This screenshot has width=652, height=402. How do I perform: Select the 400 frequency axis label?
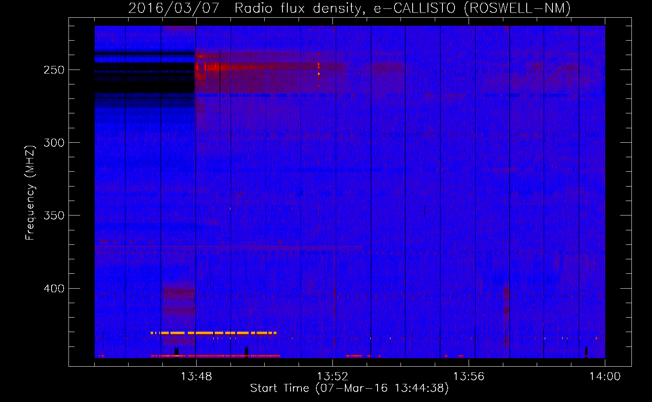pyautogui.click(x=54, y=289)
